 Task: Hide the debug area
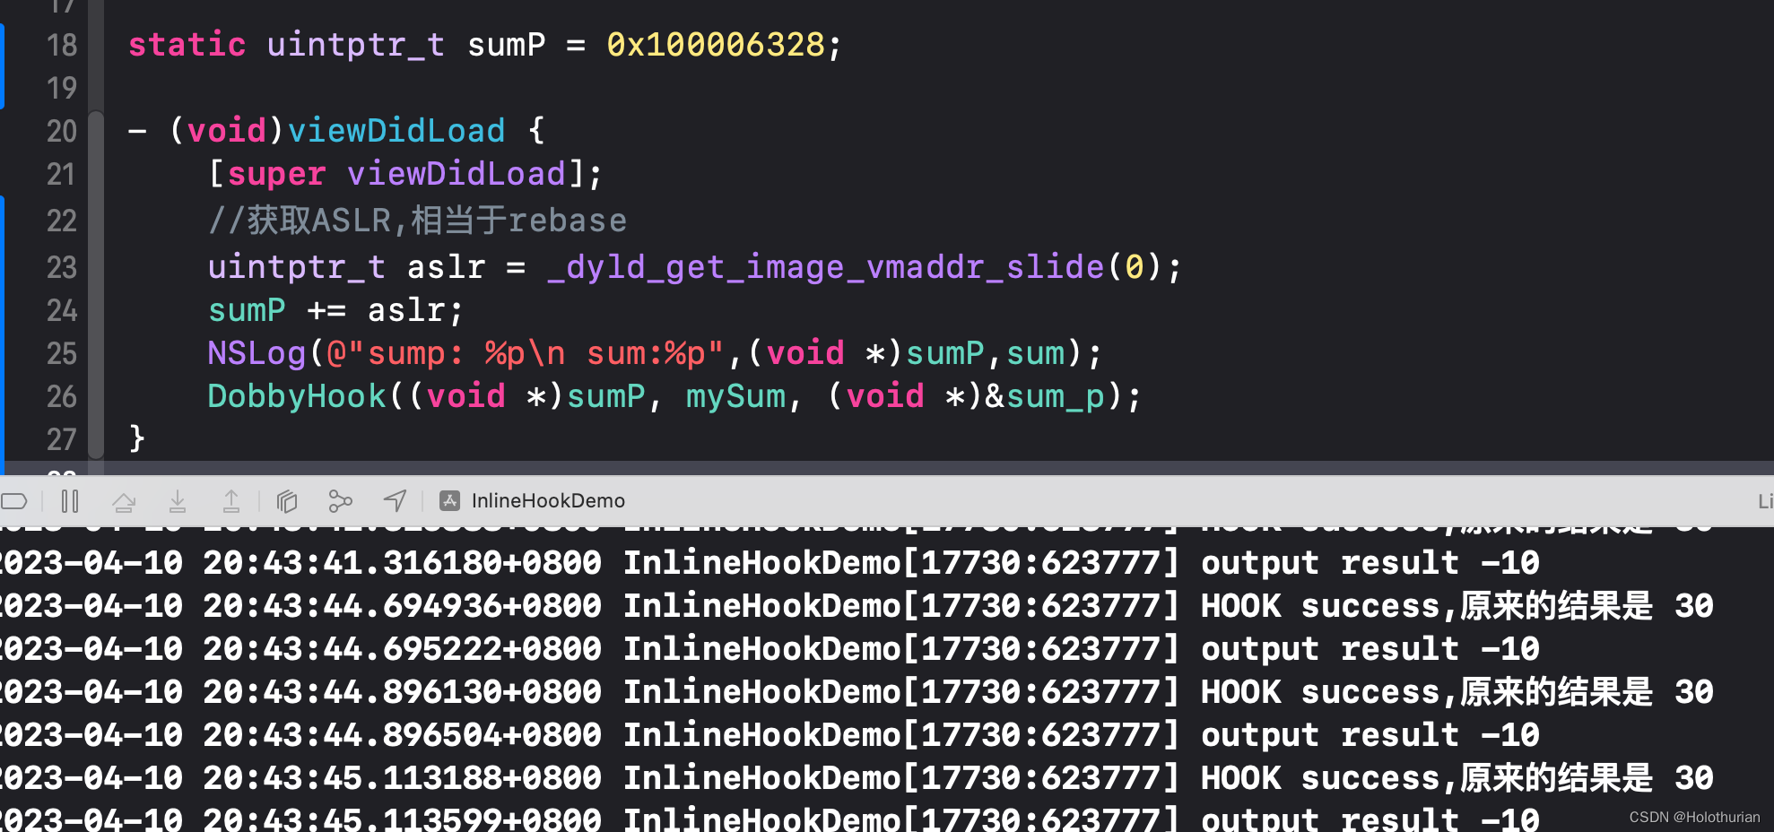14,500
